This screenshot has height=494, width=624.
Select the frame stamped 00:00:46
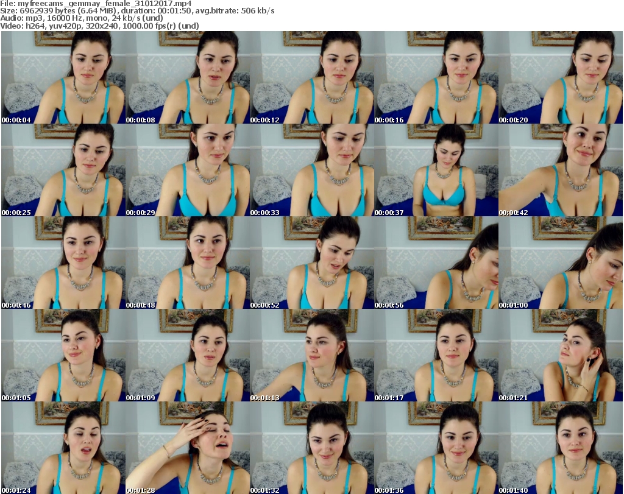pyautogui.click(x=63, y=263)
